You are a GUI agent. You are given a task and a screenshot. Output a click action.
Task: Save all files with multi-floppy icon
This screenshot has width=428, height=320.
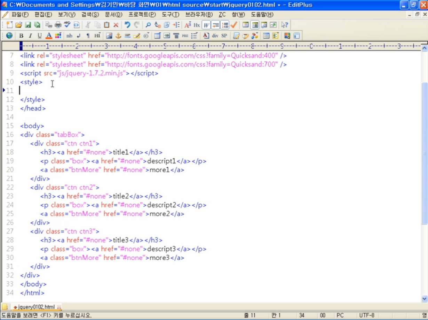pyautogui.click(x=37, y=25)
